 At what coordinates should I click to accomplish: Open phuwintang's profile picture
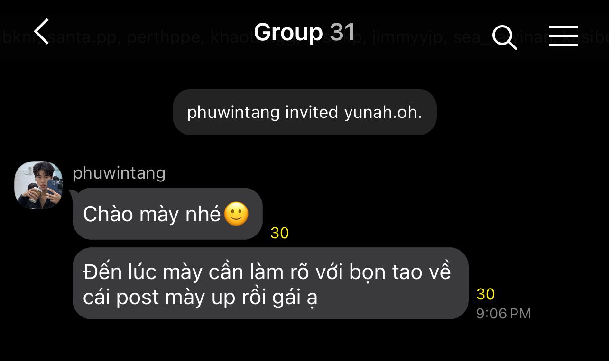tap(38, 185)
